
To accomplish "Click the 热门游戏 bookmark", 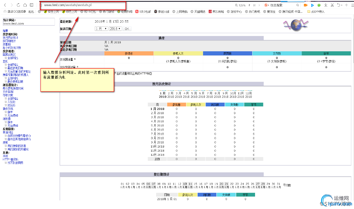I will point(107,11).
